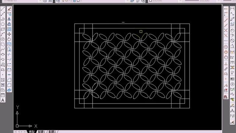Select the Array tool
The image size is (236, 133).
9,29
